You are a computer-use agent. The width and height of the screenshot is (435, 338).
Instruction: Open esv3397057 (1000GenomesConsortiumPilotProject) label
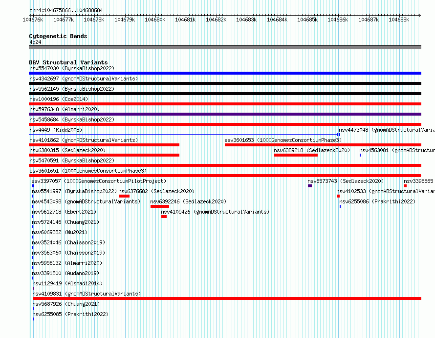point(99,181)
